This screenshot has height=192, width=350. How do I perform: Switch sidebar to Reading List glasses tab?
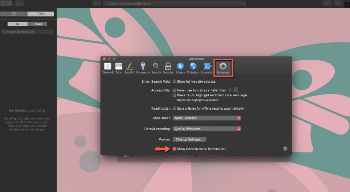(x=41, y=14)
